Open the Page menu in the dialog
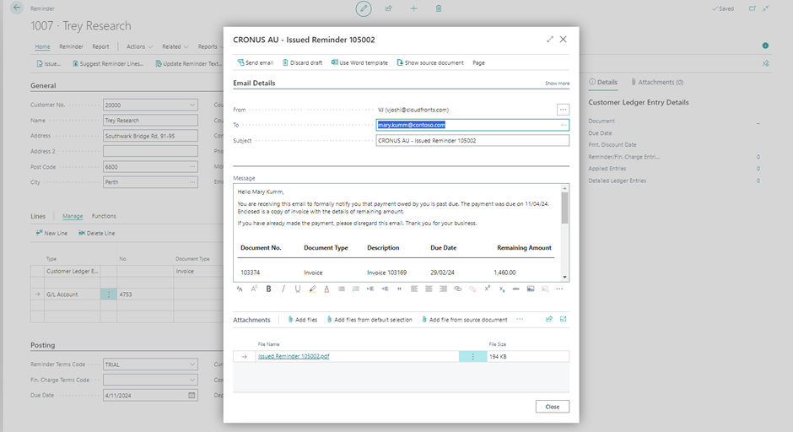The height and width of the screenshot is (432, 793). [478, 62]
